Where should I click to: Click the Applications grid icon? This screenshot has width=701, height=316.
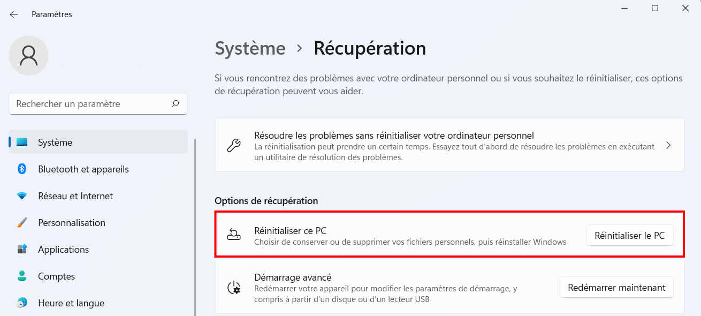click(x=22, y=250)
